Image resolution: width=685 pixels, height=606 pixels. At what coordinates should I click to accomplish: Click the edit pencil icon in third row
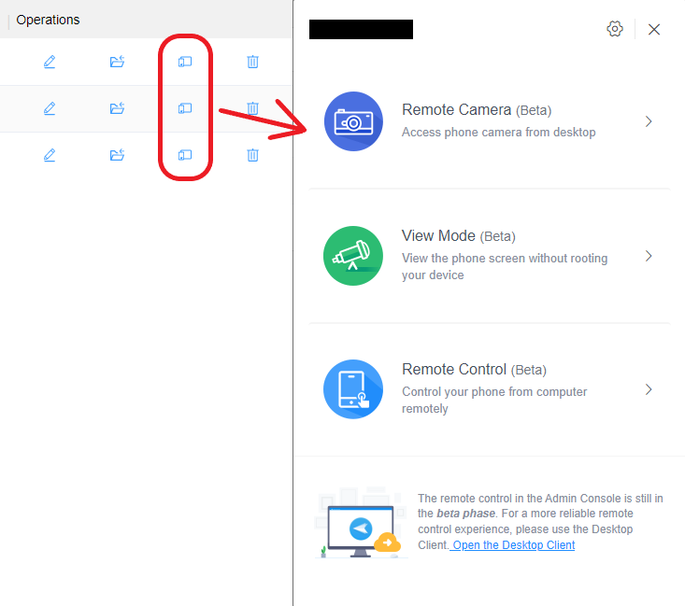50,155
